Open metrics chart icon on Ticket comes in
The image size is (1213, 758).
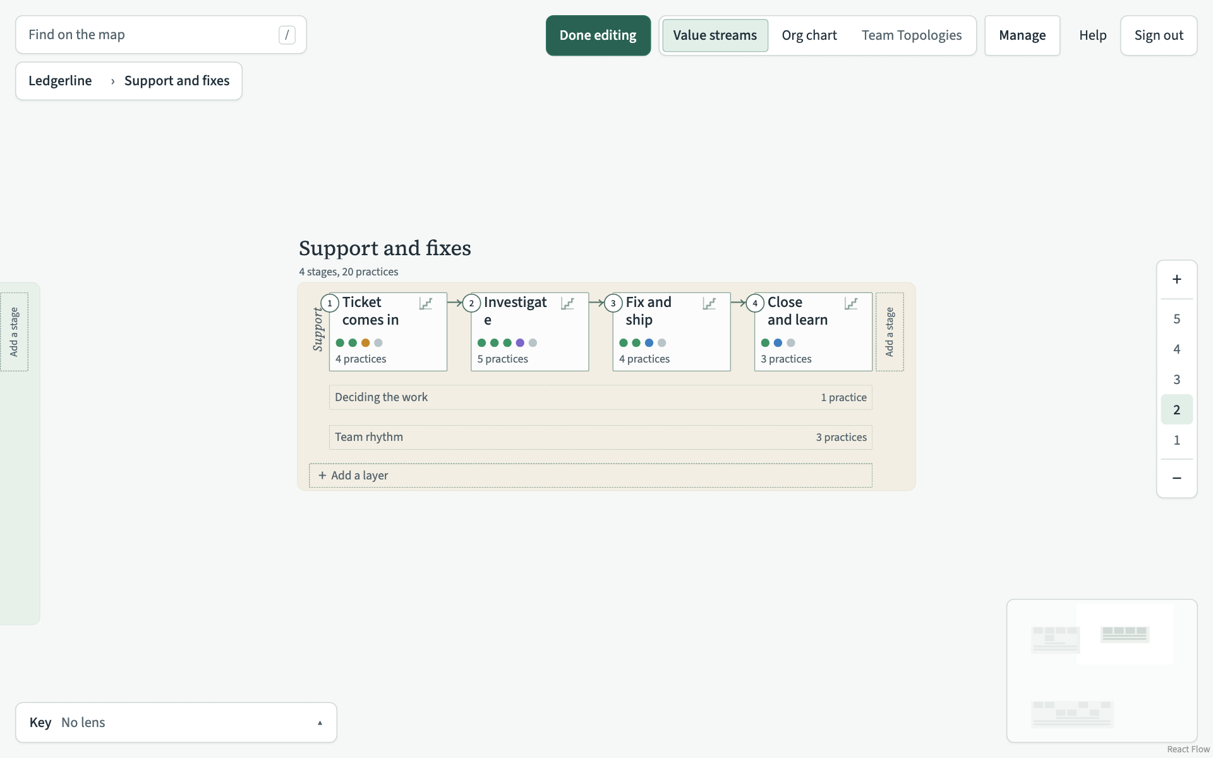point(426,304)
